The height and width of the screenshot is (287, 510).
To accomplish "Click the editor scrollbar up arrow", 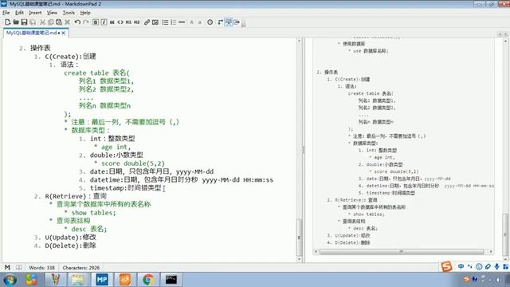I will click(300, 41).
